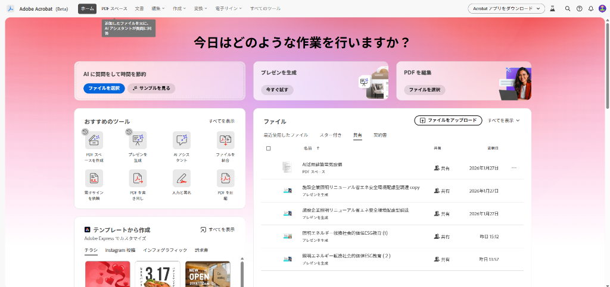The image size is (610, 287).
Task: Select the PDF を圧縮 tool icon
Action: click(226, 178)
